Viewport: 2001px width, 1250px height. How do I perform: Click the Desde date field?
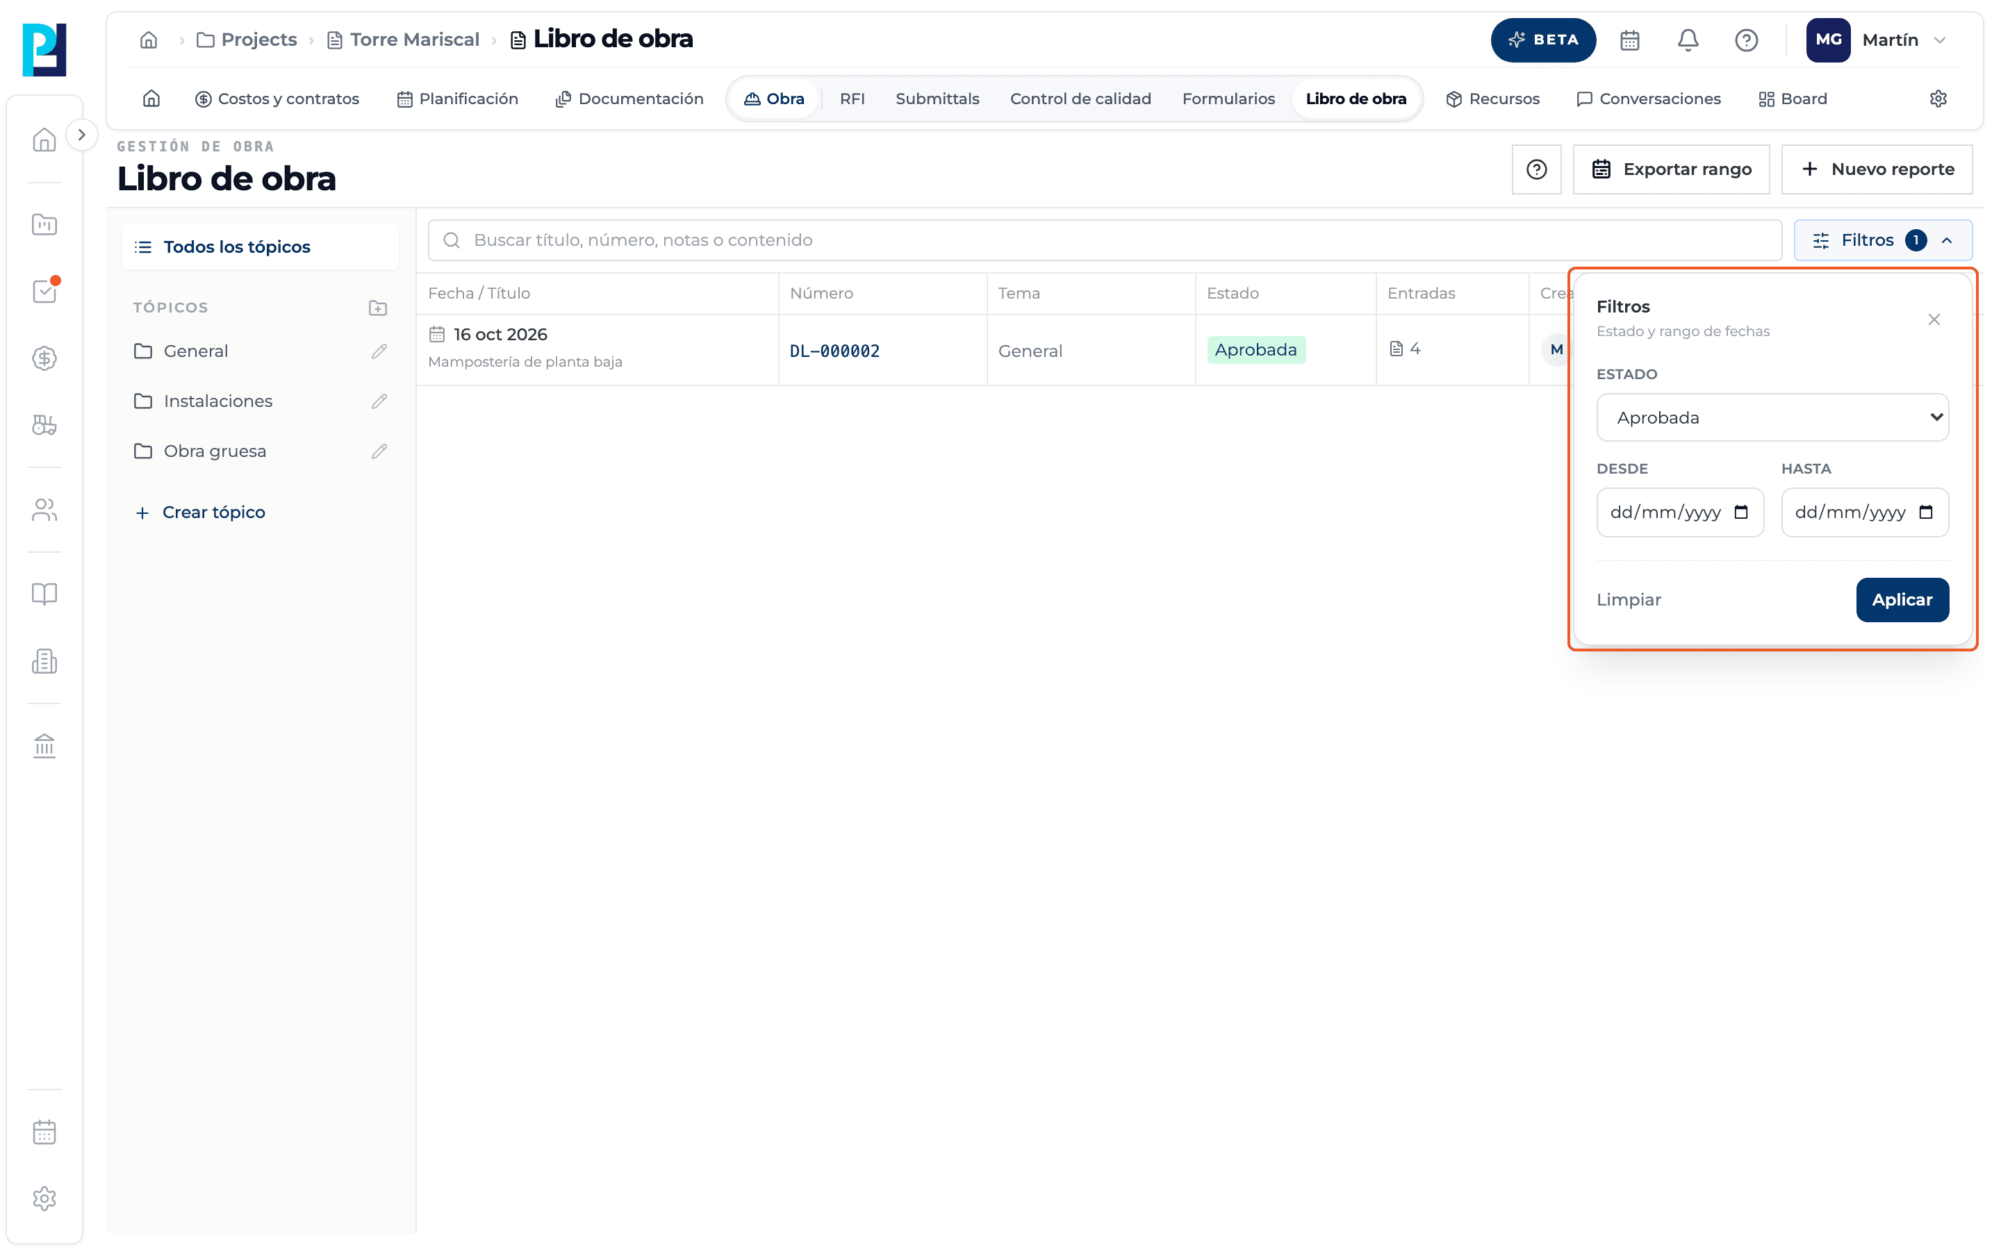[x=1679, y=512]
